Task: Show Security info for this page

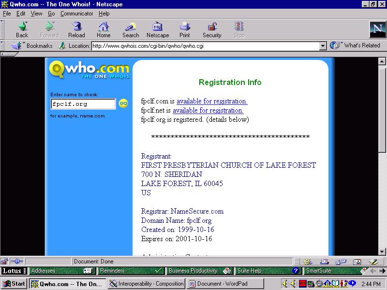Action: pos(212,29)
